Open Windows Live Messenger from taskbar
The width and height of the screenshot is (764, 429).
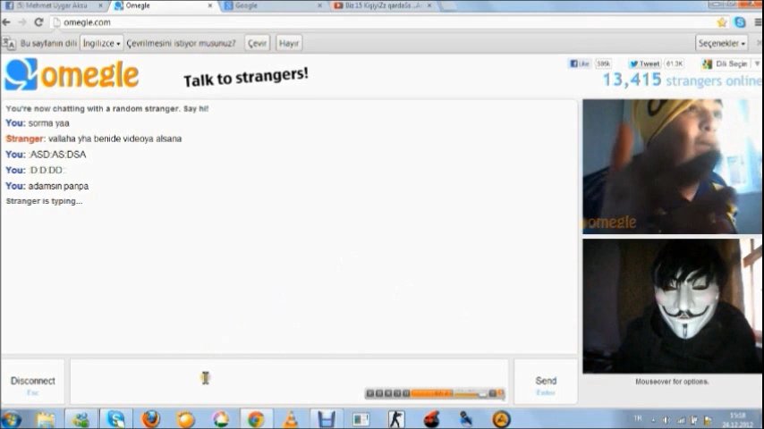[x=81, y=419]
